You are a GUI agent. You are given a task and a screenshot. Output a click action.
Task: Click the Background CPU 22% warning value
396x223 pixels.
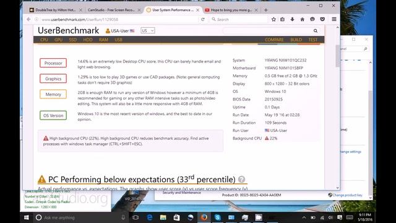point(271,138)
